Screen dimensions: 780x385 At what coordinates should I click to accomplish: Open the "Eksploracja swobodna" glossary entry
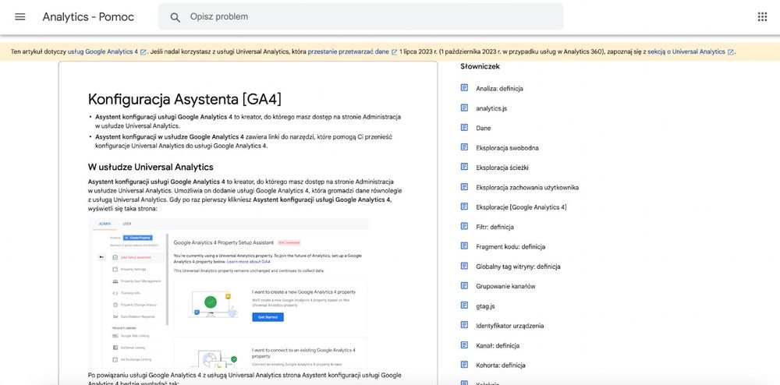pos(507,148)
